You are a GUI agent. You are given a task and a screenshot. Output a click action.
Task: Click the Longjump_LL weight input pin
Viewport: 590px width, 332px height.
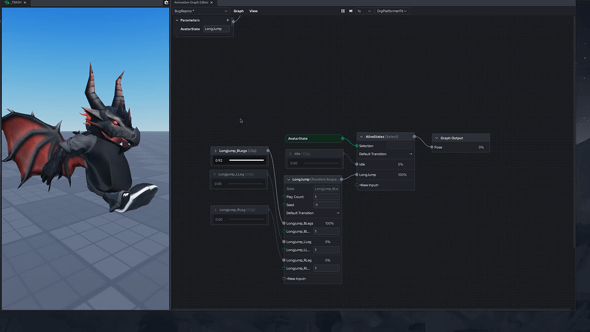point(283,250)
